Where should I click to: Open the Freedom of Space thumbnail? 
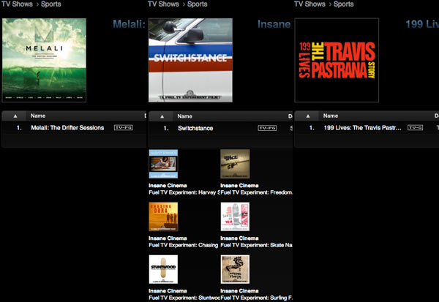coord(235,164)
